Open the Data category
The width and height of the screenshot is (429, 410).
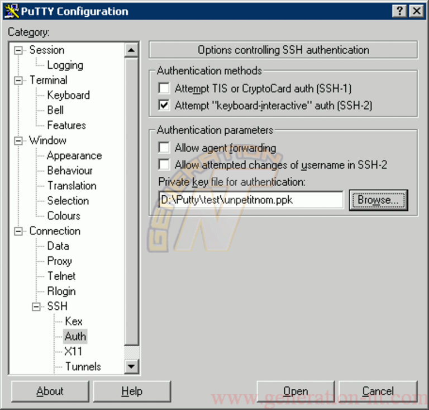[58, 246]
